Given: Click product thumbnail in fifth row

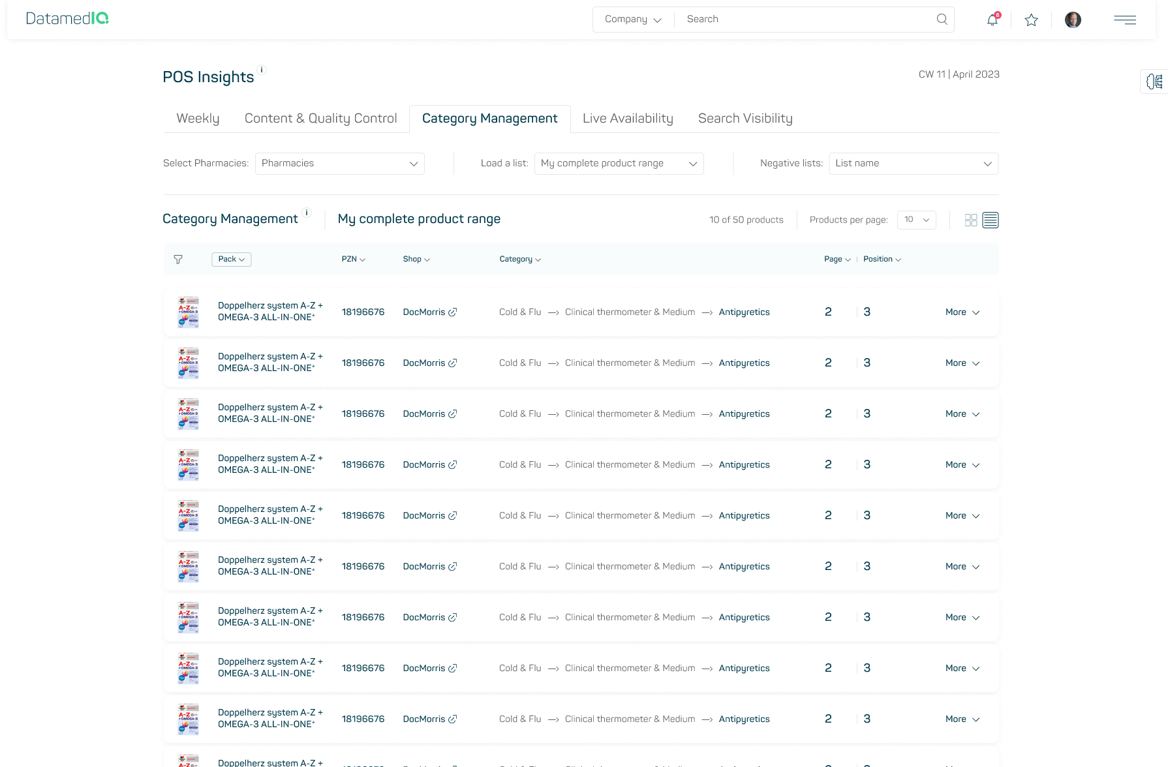Looking at the screenshot, I should pos(189,516).
